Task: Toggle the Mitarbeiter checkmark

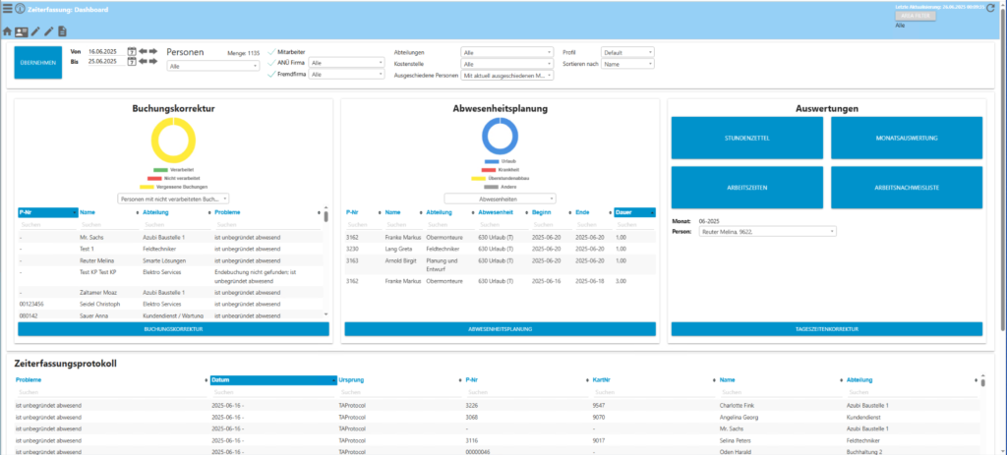Action: [x=271, y=50]
